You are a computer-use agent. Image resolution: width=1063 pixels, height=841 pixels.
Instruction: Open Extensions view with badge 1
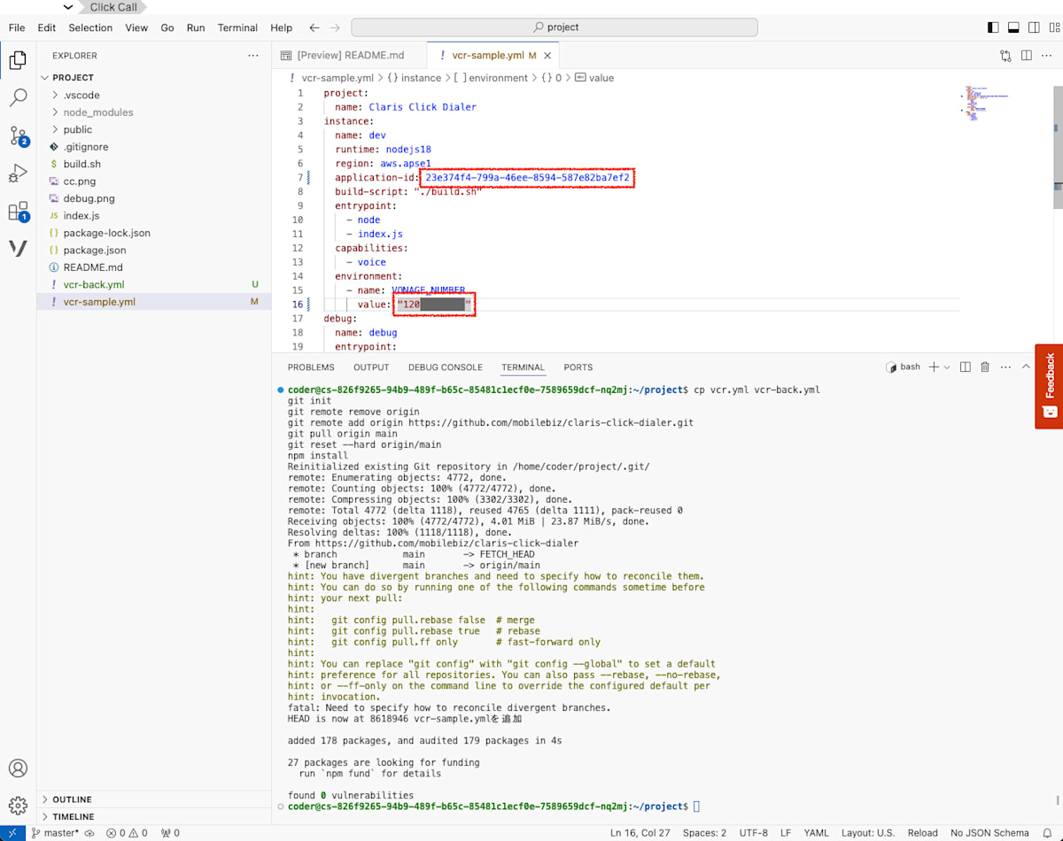click(18, 212)
